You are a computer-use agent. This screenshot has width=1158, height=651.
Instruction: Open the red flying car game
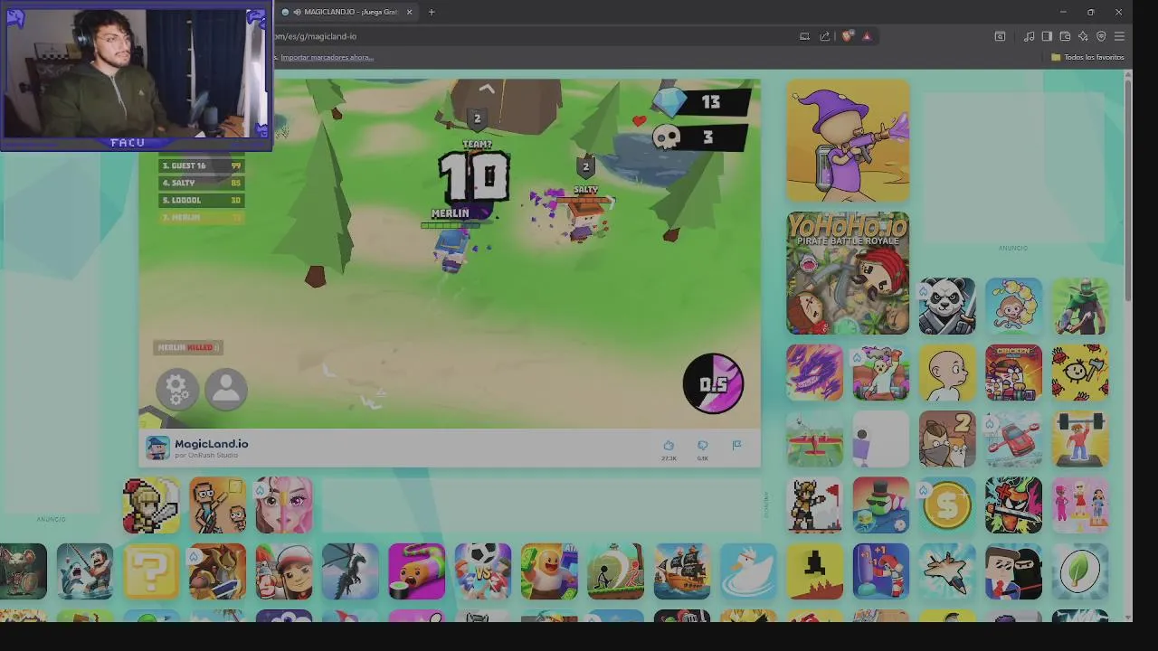pos(1013,439)
